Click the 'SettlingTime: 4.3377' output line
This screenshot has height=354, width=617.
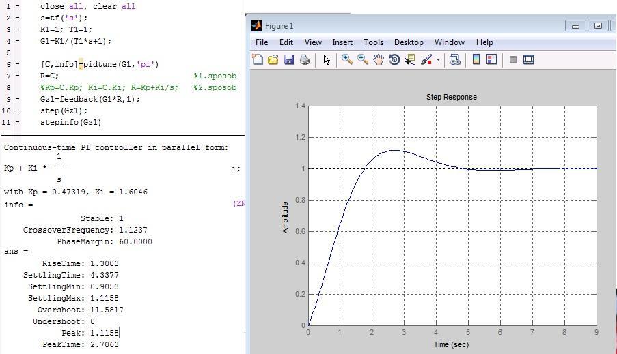pos(71,275)
